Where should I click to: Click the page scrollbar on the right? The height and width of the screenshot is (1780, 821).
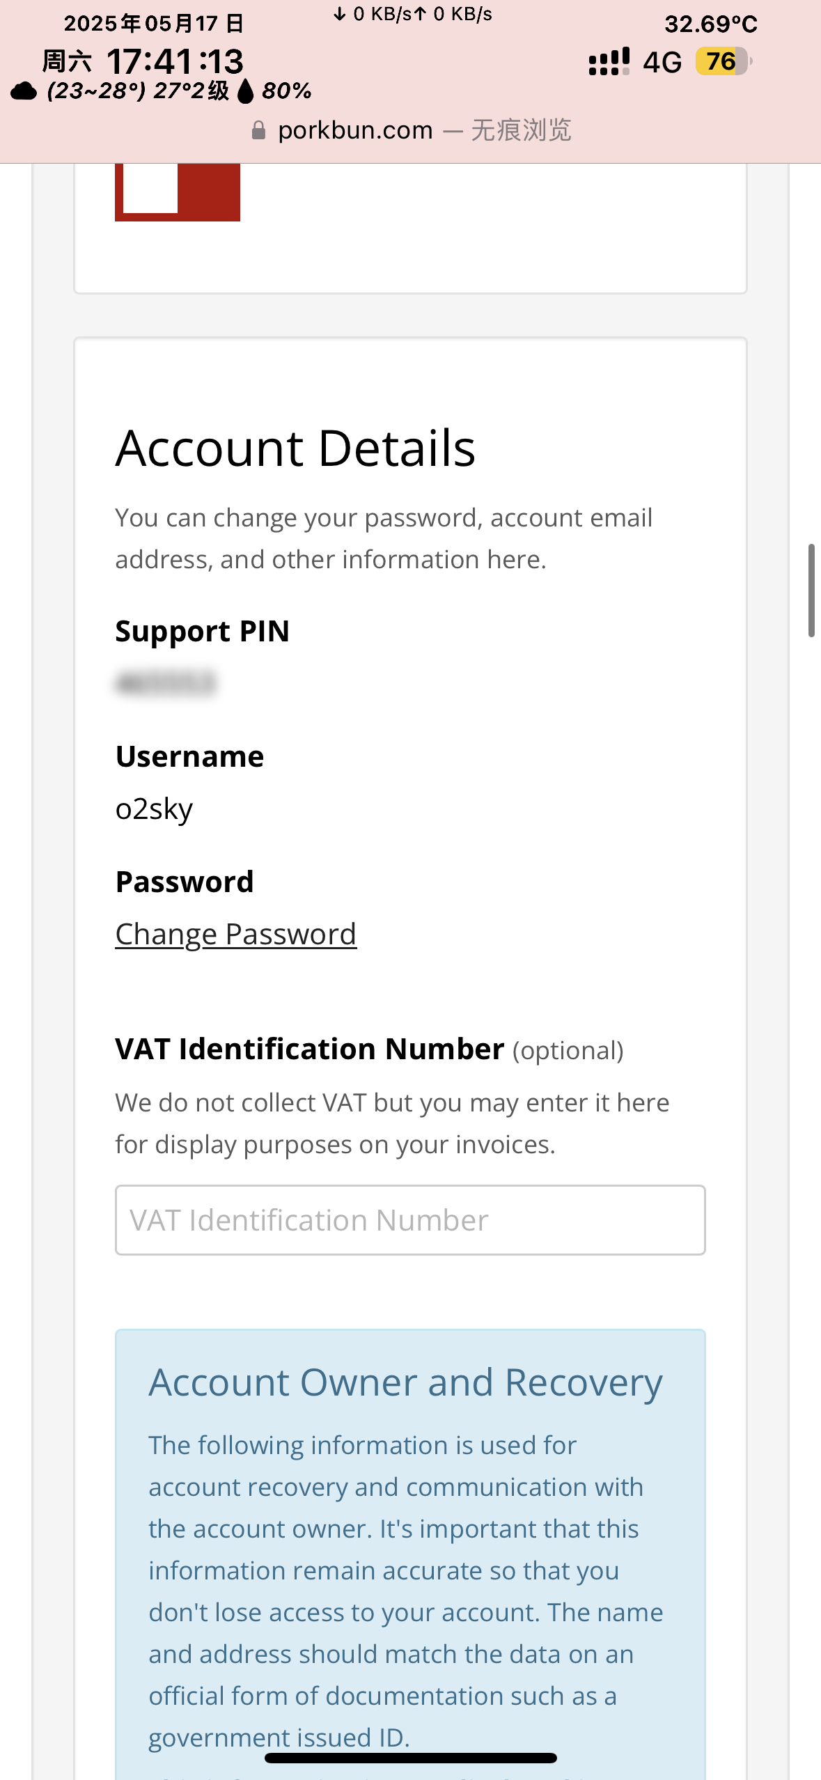coord(811,591)
